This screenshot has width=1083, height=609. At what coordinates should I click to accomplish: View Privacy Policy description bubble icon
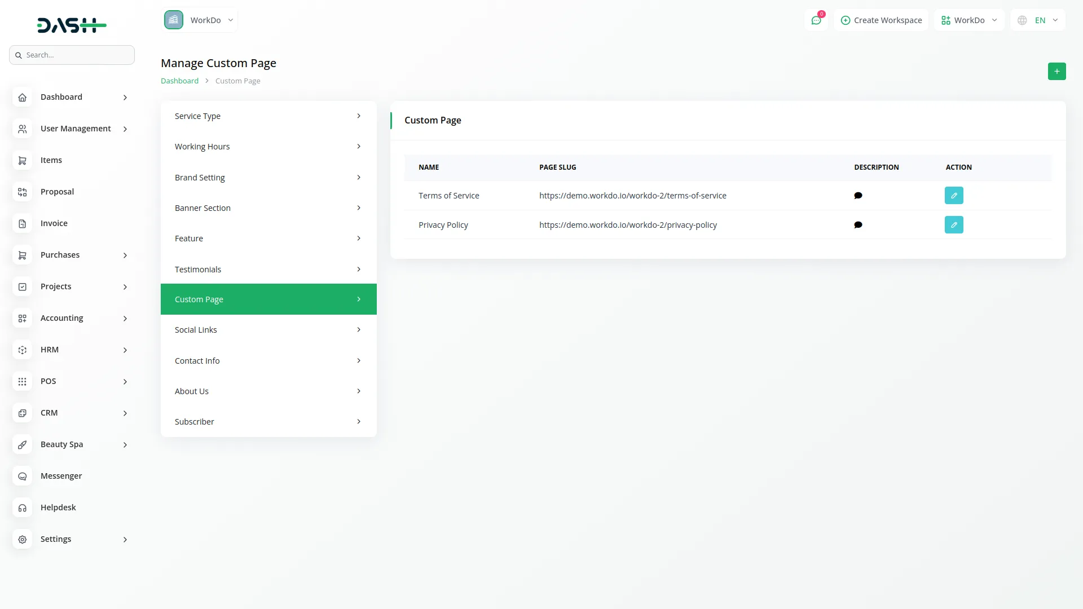pos(858,225)
